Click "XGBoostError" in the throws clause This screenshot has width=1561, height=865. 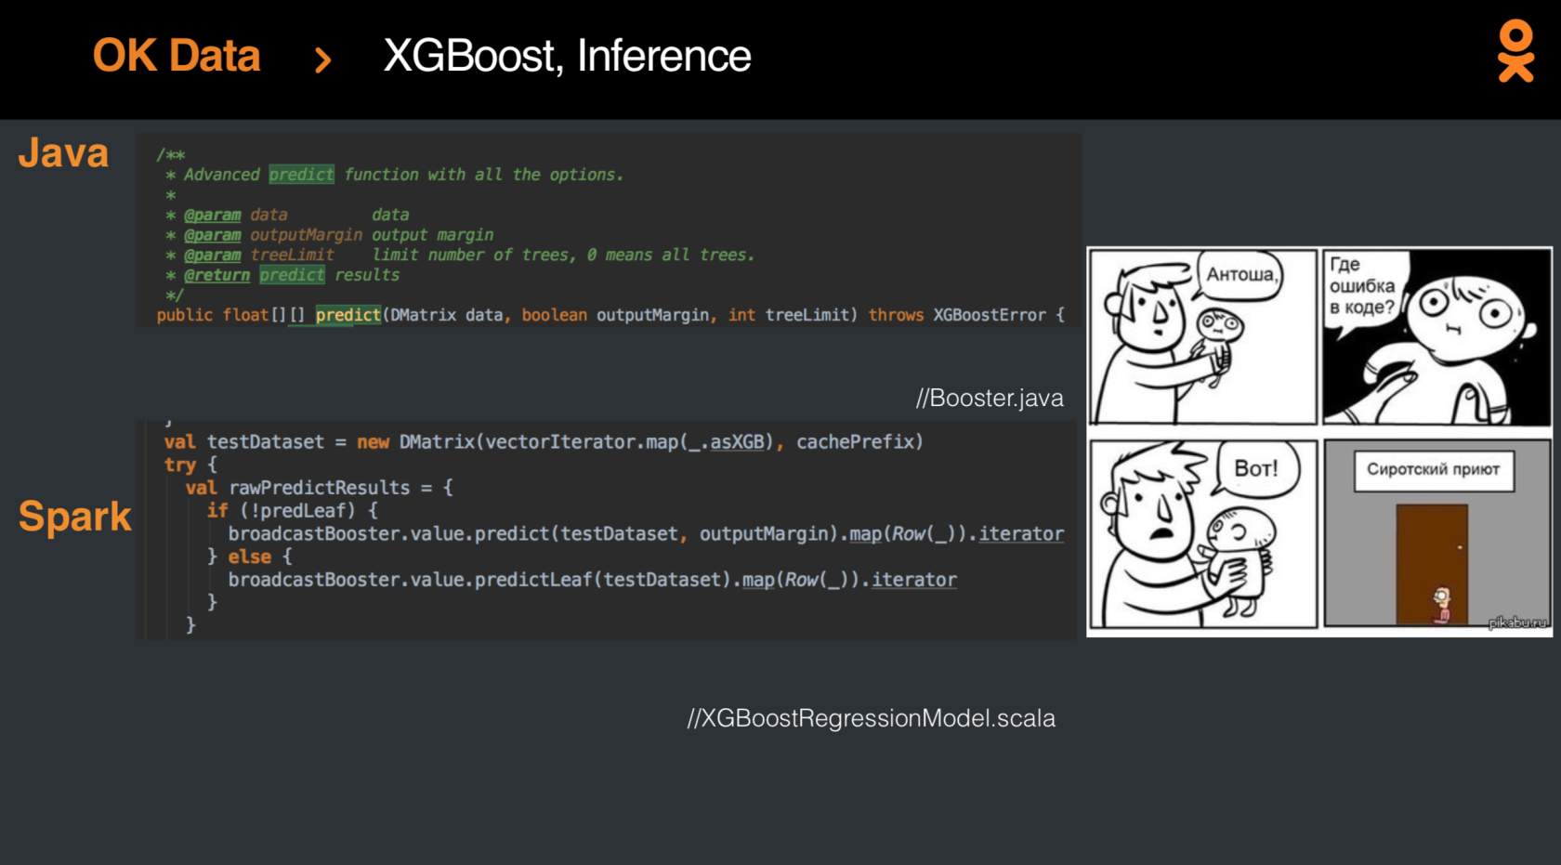[990, 315]
